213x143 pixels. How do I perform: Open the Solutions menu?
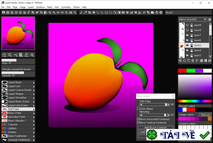pos(40,7)
